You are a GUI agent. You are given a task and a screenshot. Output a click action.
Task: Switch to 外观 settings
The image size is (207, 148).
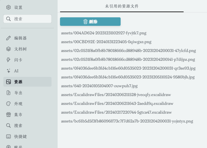click(x=28, y=104)
